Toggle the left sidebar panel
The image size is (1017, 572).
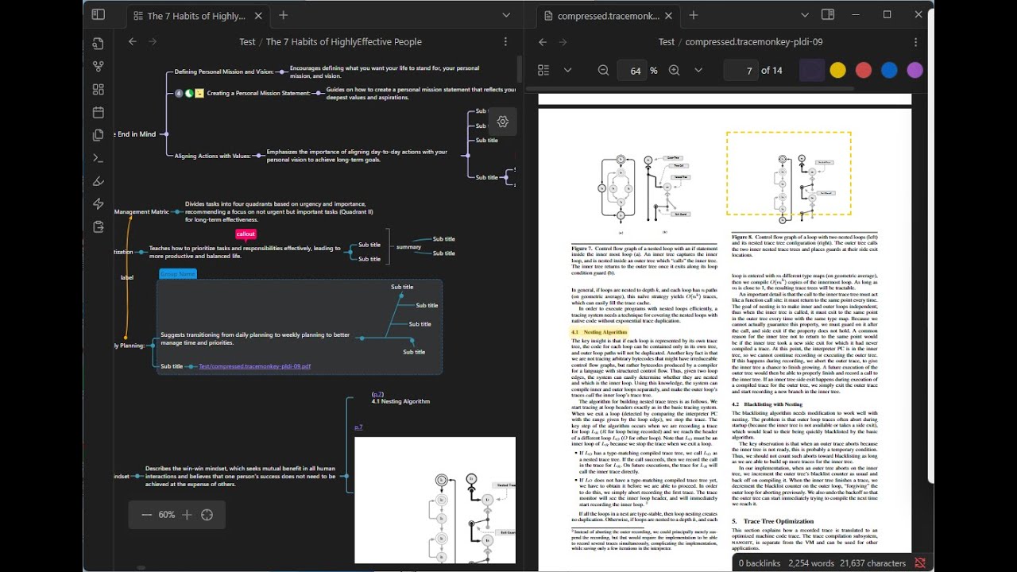[99, 14]
